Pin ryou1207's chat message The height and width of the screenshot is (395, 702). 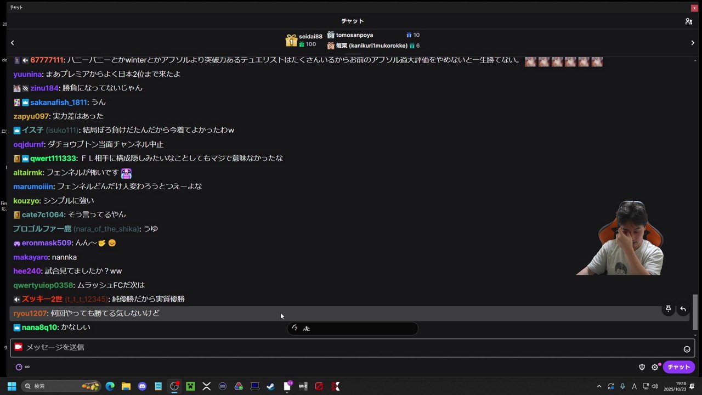(668, 309)
